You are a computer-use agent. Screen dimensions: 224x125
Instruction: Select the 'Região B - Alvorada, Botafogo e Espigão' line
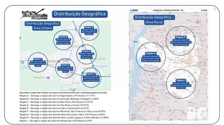click(x=59, y=99)
